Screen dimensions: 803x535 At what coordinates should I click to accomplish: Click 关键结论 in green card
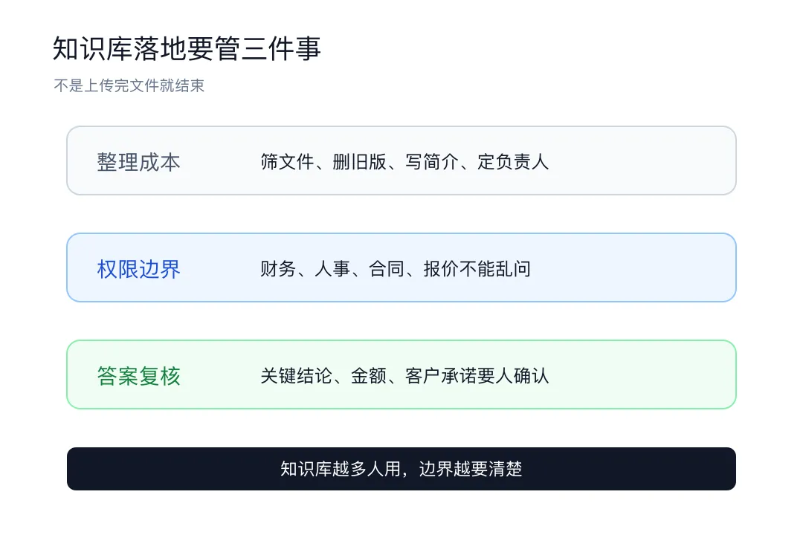[296, 376]
